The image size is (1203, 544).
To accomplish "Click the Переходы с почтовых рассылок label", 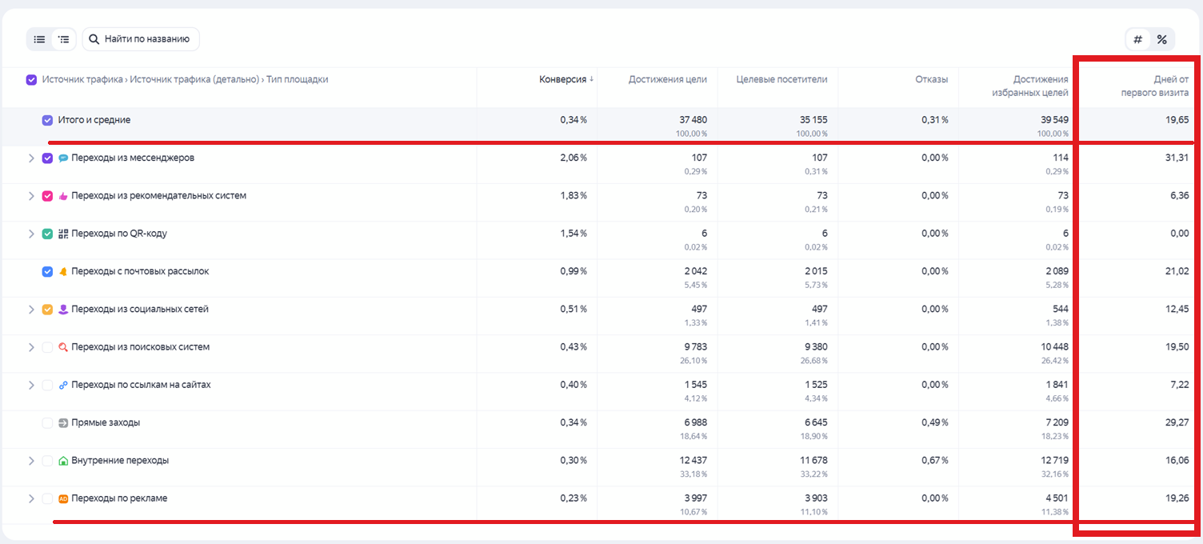I will [x=139, y=271].
